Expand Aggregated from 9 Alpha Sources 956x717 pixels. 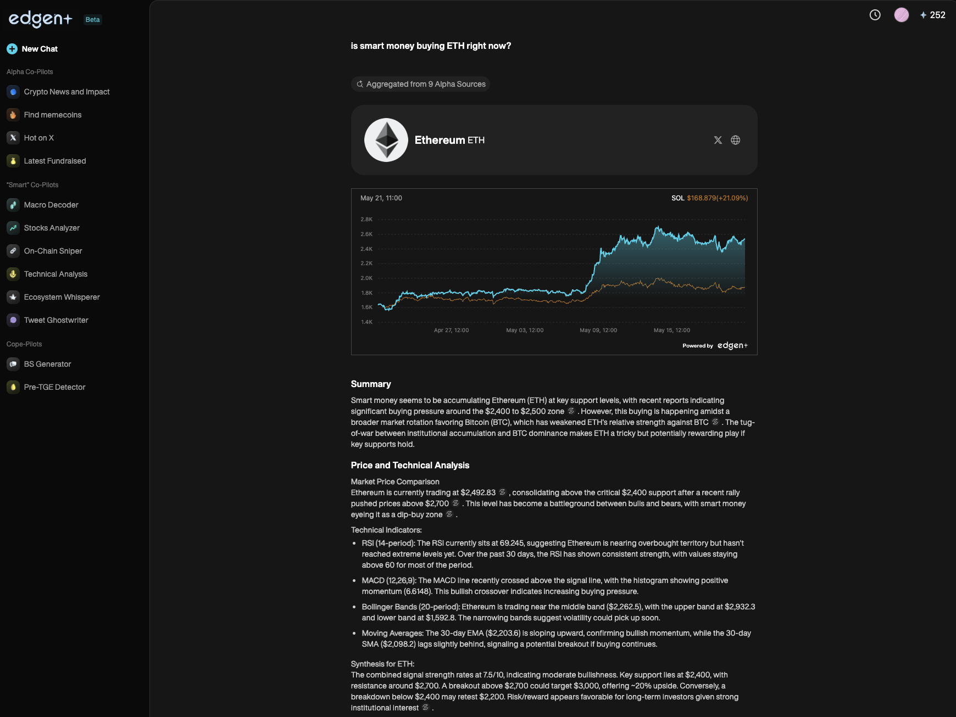point(420,84)
